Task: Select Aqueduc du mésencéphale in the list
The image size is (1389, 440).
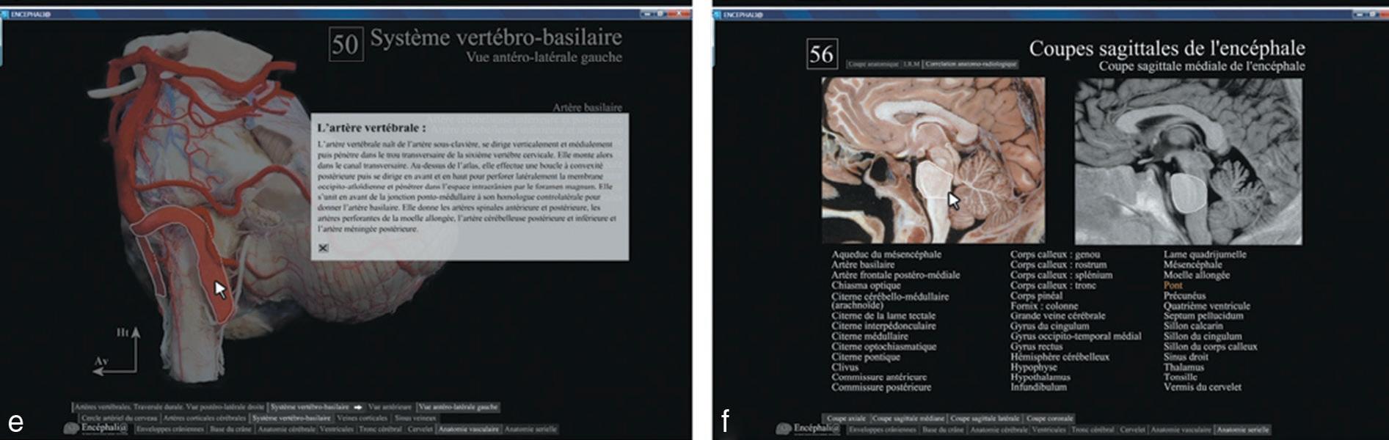Action: tap(886, 254)
